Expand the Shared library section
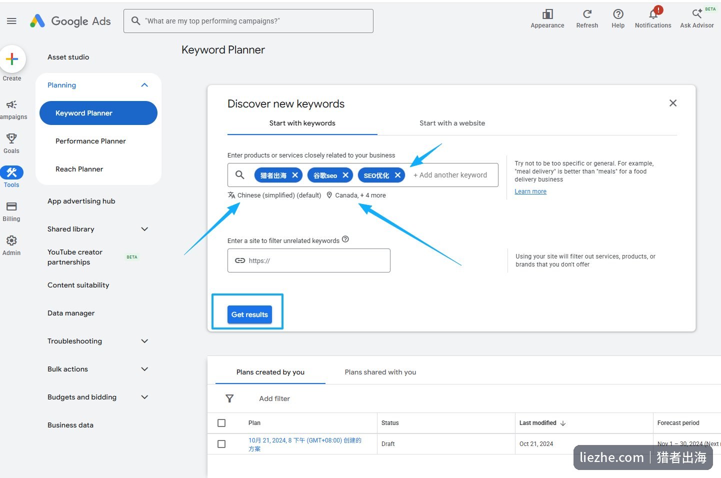721x478 pixels. click(x=144, y=229)
